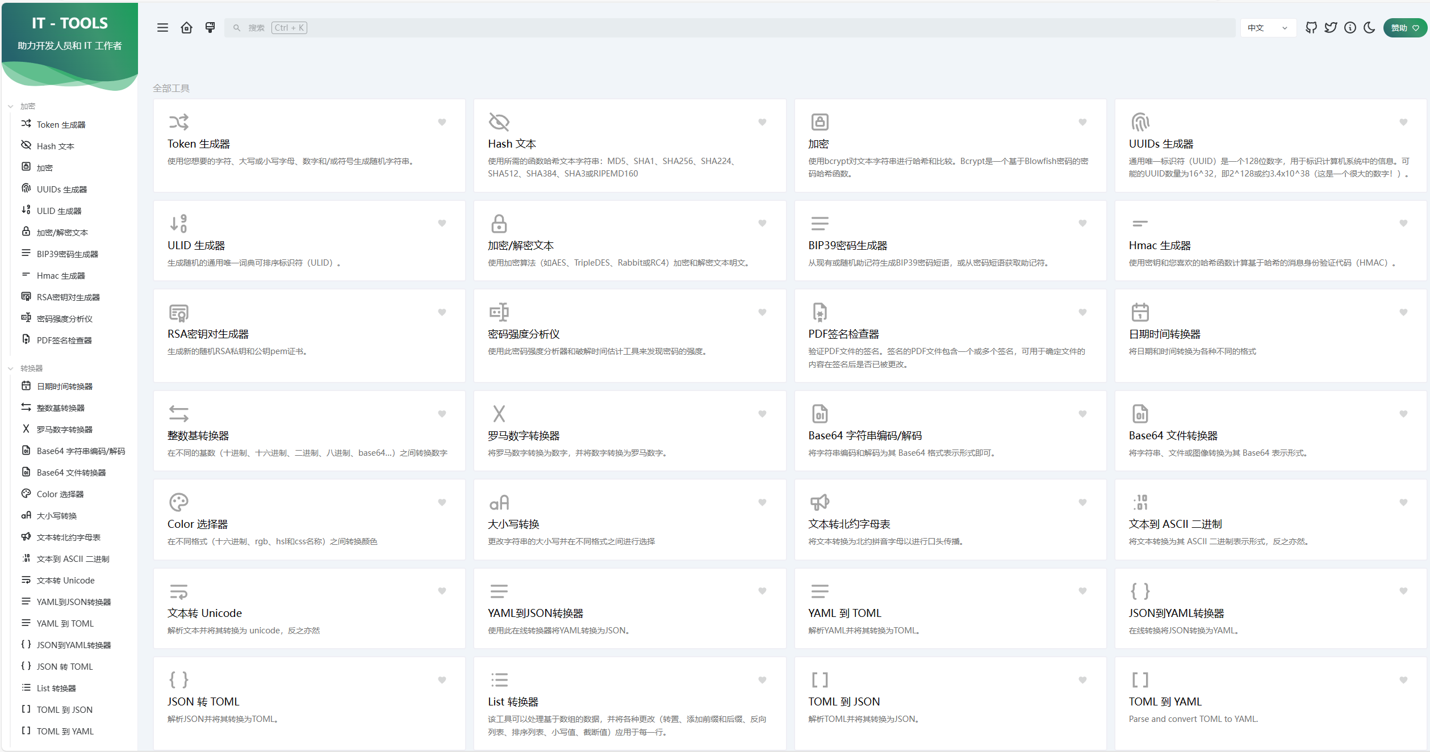Click the fingerprint icon on UUIDs card

coord(1140,122)
